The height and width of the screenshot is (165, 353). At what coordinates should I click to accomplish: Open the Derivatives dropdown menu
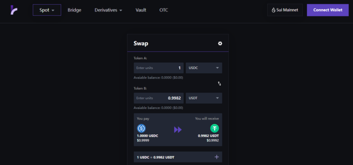(x=108, y=10)
